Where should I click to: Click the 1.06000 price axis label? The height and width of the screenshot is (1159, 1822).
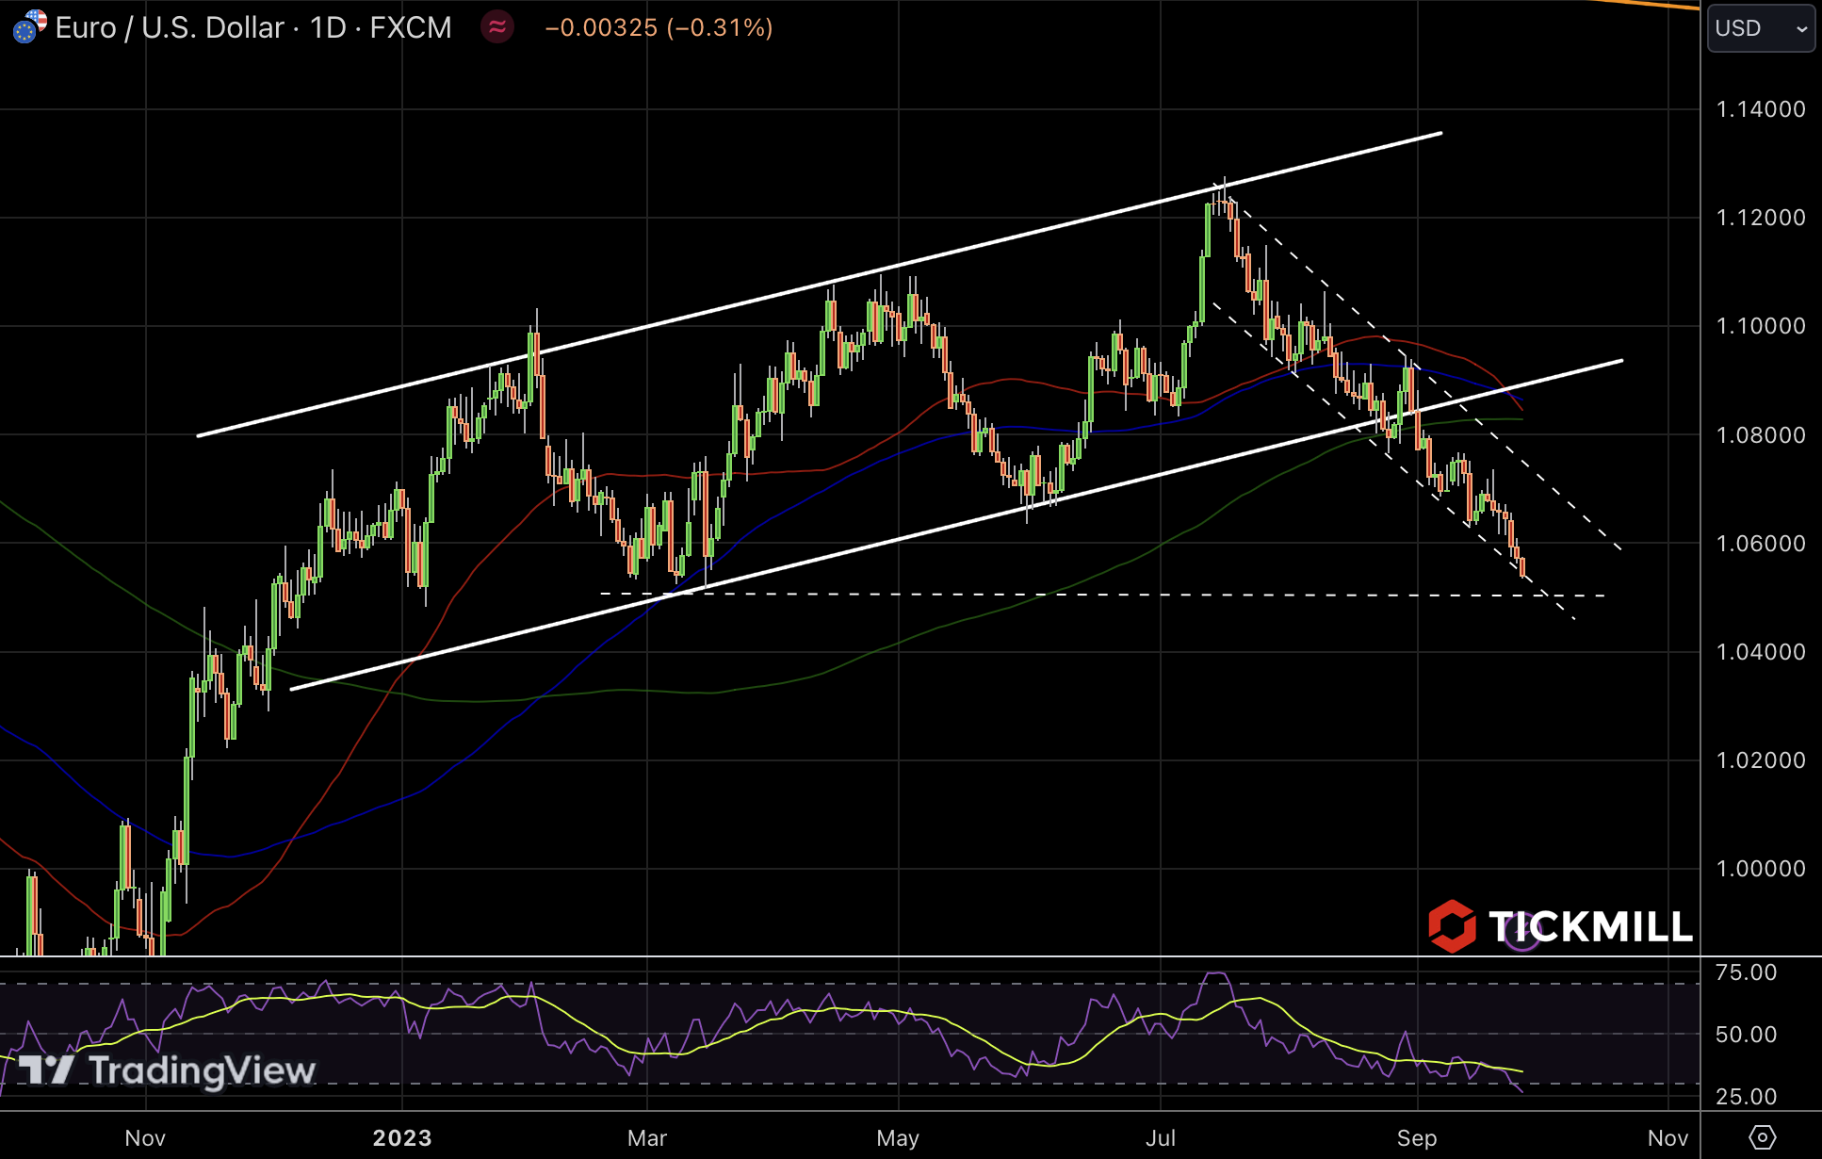pyautogui.click(x=1760, y=544)
